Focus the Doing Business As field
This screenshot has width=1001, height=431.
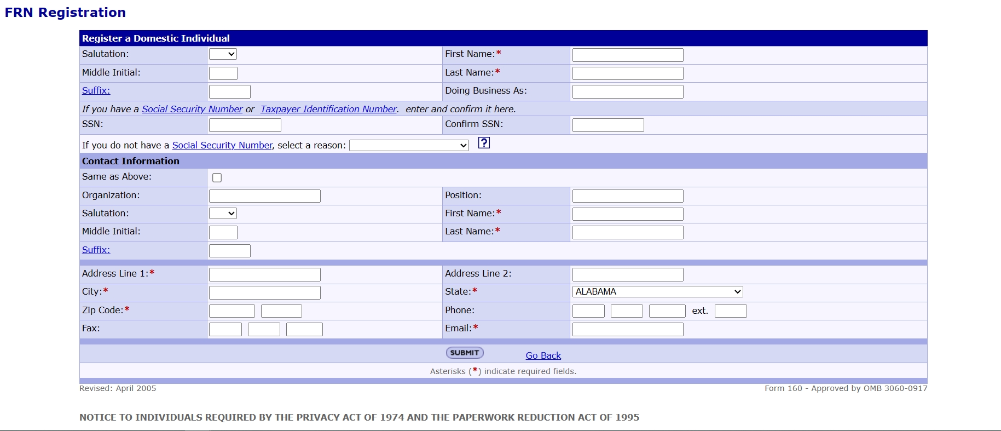(x=628, y=91)
